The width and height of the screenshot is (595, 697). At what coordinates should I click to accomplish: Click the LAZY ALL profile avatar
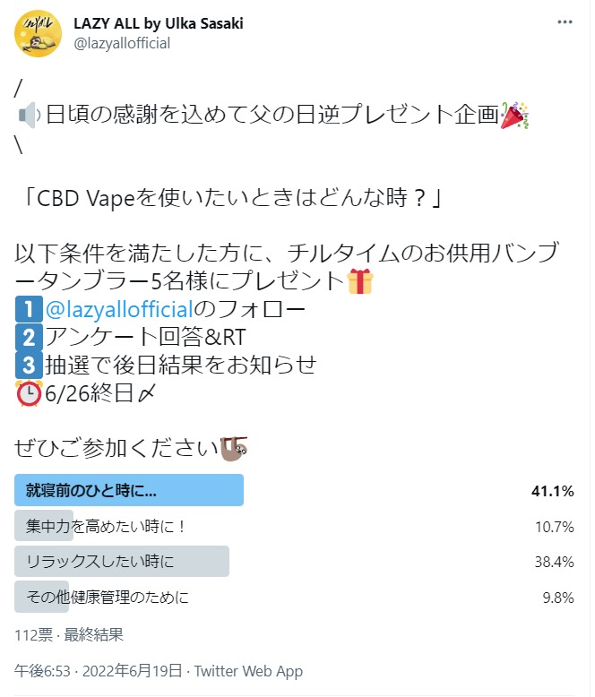click(38, 33)
